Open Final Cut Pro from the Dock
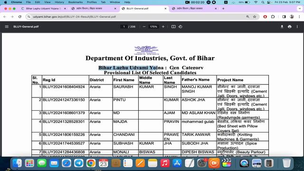Image resolution: width=304 pixels, height=171 pixels. (226, 163)
